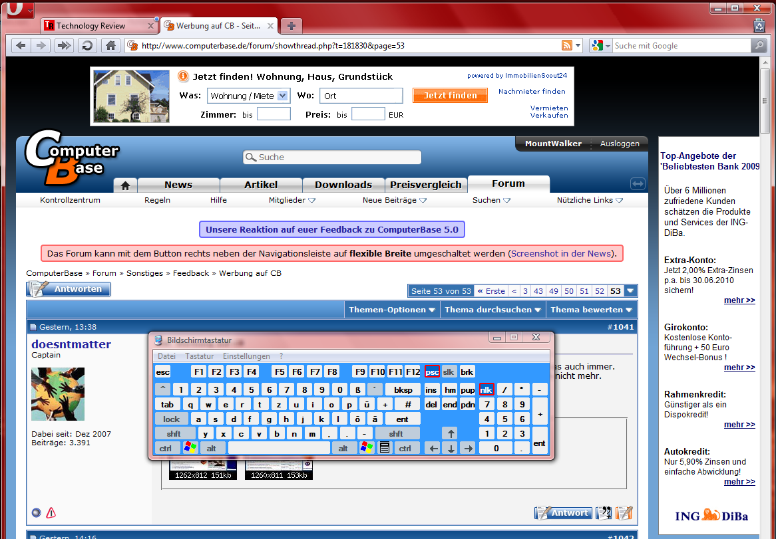Image resolution: width=776 pixels, height=539 pixels.
Task: Open the browser home page icon
Action: click(x=110, y=45)
